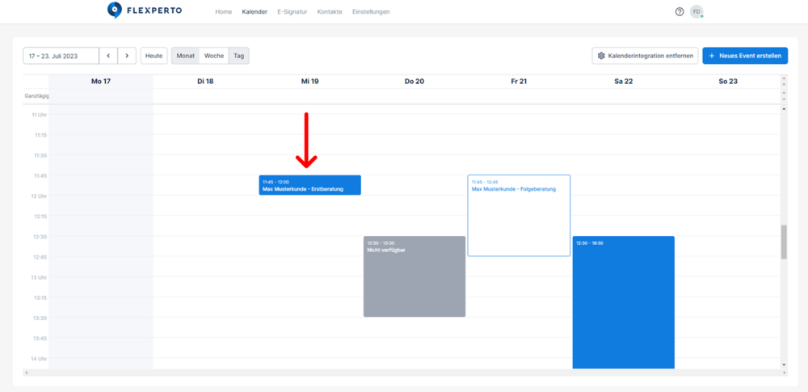Navigate to E-Signatur page
808x392 pixels.
tap(292, 12)
